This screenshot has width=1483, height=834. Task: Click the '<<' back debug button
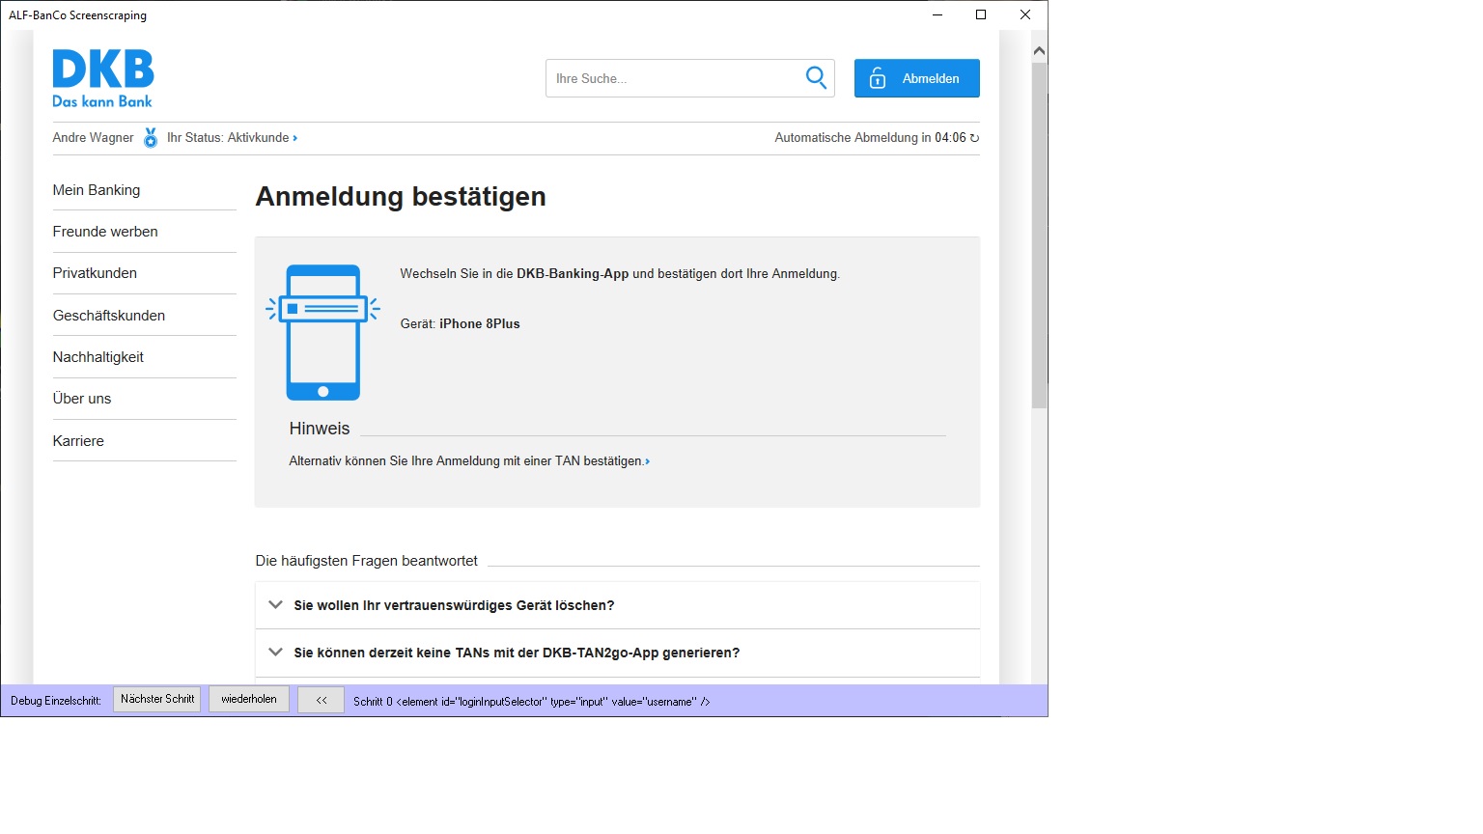point(322,700)
